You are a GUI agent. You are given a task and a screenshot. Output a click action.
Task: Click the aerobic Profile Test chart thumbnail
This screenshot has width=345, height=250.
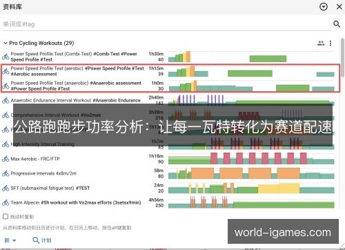[x=251, y=71]
